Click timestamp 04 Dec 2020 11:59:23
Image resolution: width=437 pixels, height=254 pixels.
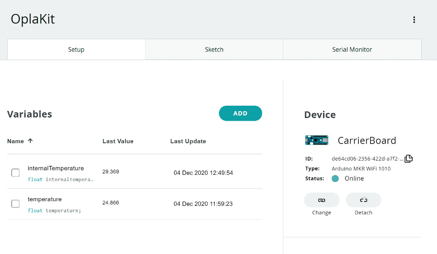point(203,204)
